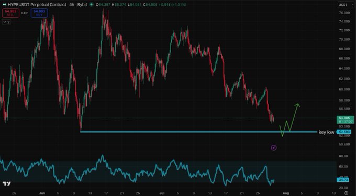Click the green market status dot
This screenshot has width=356, height=196.
91,5
